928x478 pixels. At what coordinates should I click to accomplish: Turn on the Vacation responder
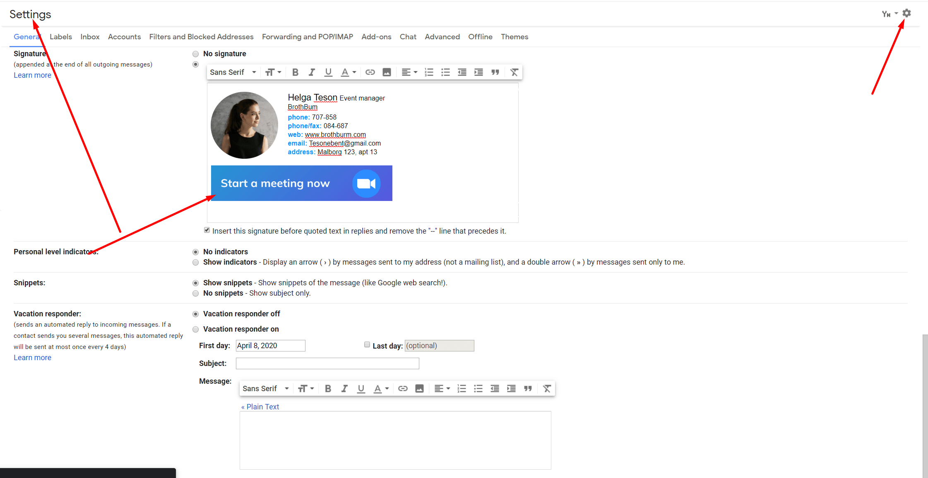pyautogui.click(x=195, y=329)
